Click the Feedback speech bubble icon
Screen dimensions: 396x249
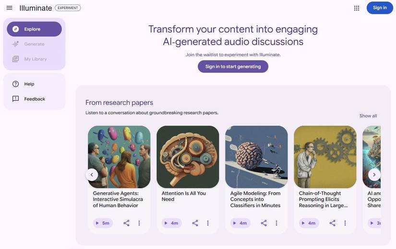[16, 99]
